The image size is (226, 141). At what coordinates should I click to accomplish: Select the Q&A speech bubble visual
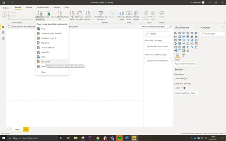[x=180, y=51]
